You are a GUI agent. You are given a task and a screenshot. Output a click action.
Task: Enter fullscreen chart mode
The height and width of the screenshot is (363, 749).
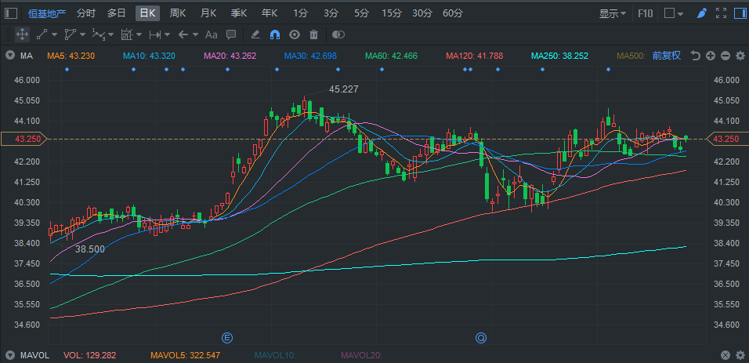coord(721,13)
